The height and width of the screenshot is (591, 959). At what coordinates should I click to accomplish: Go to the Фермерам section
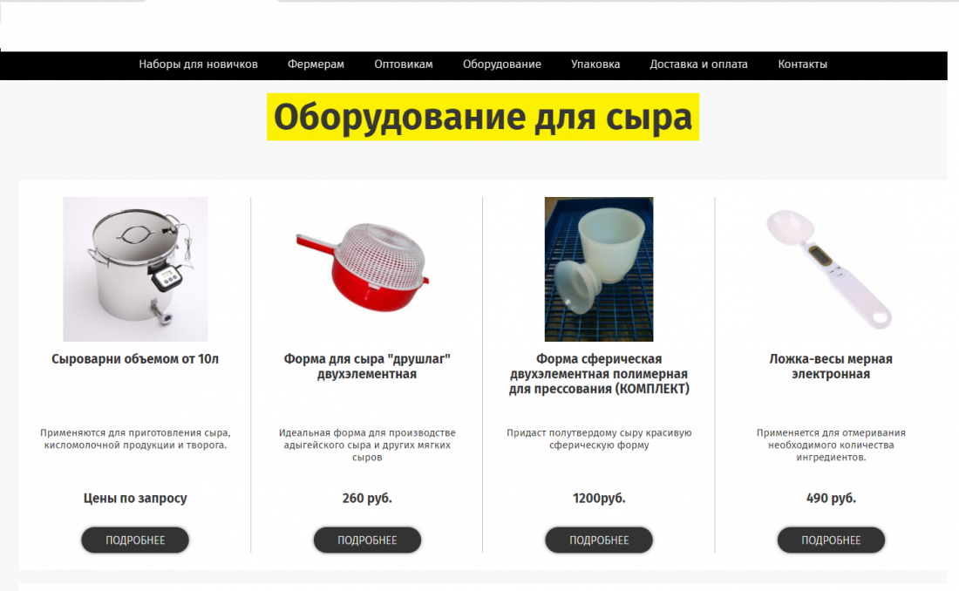point(316,65)
